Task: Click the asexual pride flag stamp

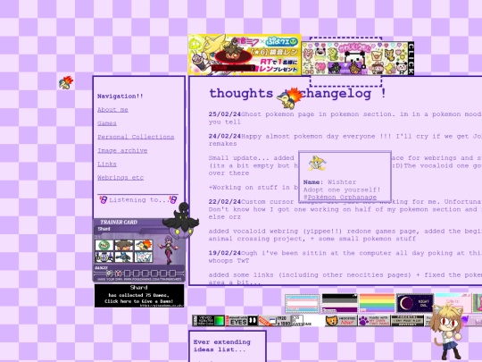Action: [340, 303]
